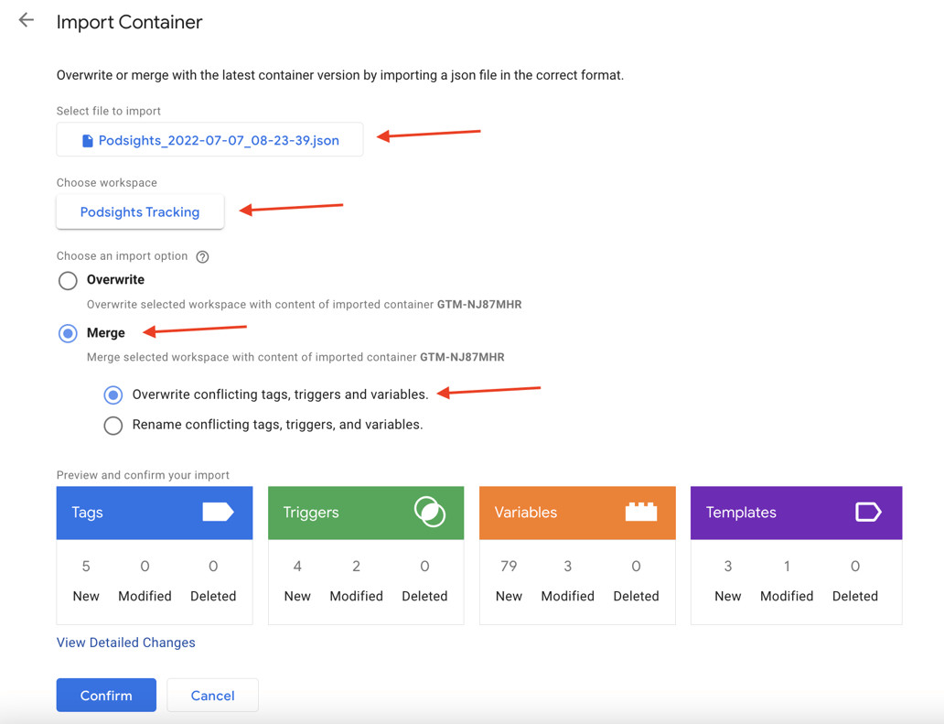The height and width of the screenshot is (724, 944).
Task: Click 'Choose workspace' label
Action: point(106,182)
